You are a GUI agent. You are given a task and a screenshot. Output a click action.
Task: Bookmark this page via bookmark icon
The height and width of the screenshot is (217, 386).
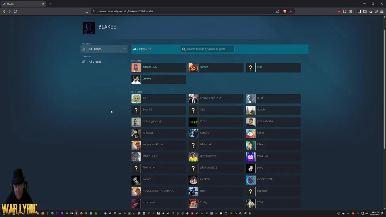(x=87, y=11)
